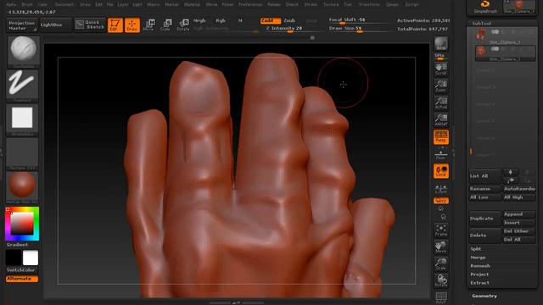
Task: Click the Zoom canvas icon
Action: 441,86
